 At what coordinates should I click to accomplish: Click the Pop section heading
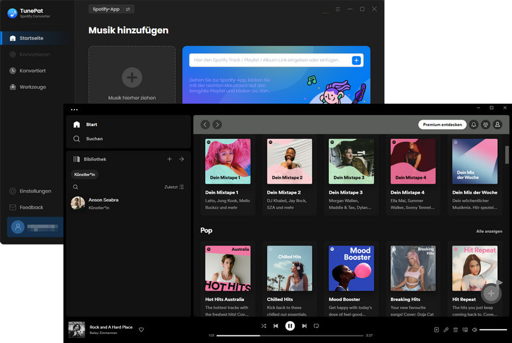(x=206, y=230)
